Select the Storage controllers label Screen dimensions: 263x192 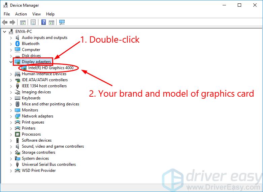39,152
